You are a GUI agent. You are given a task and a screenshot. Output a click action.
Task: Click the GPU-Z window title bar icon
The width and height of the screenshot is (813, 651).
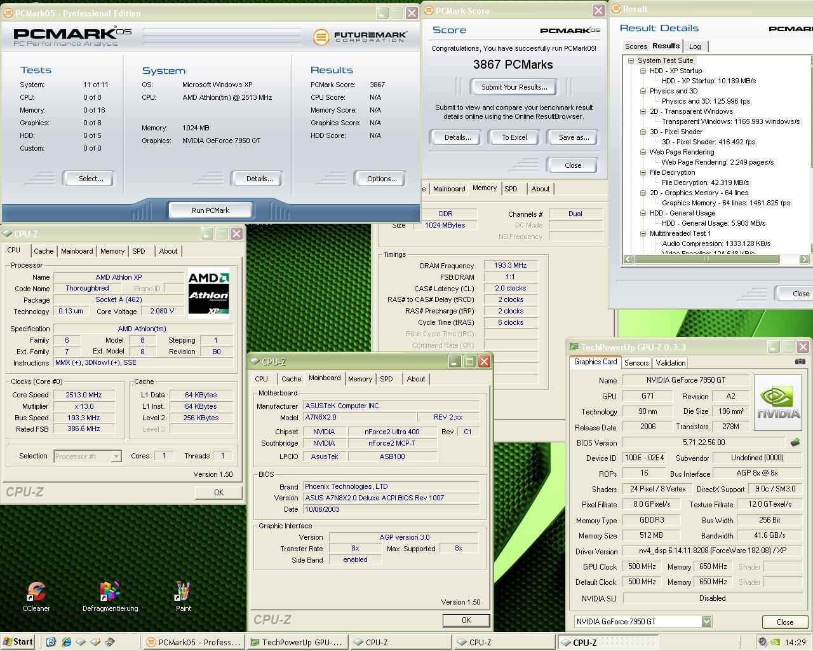pos(574,347)
